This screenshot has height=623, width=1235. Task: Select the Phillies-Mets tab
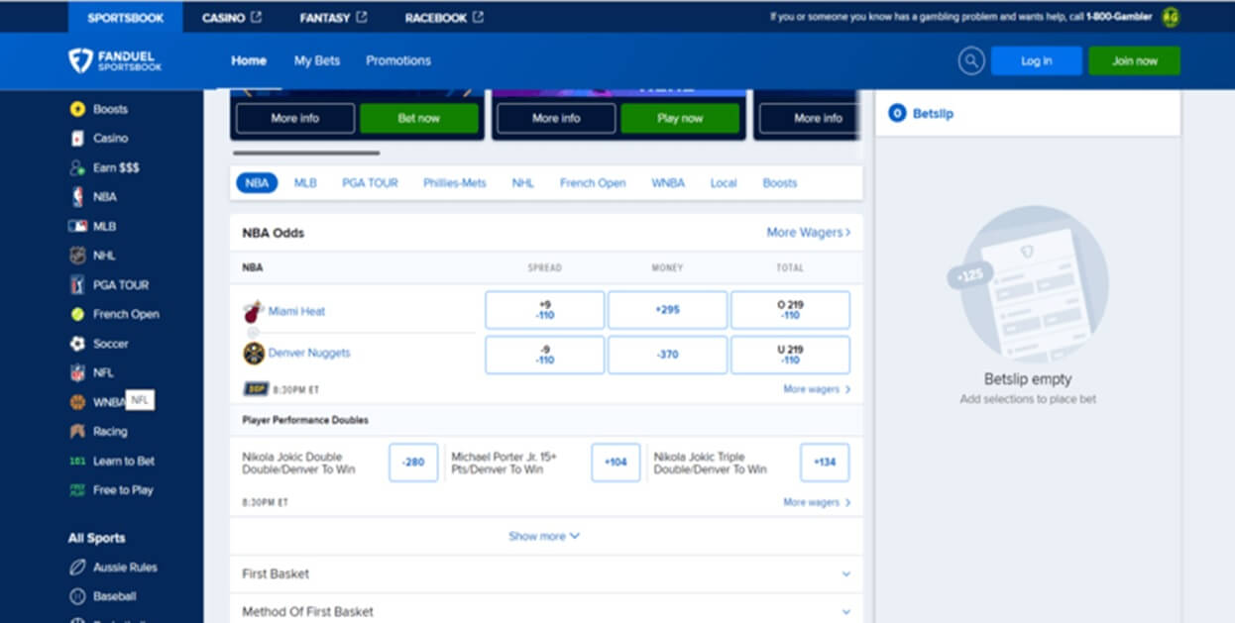455,183
